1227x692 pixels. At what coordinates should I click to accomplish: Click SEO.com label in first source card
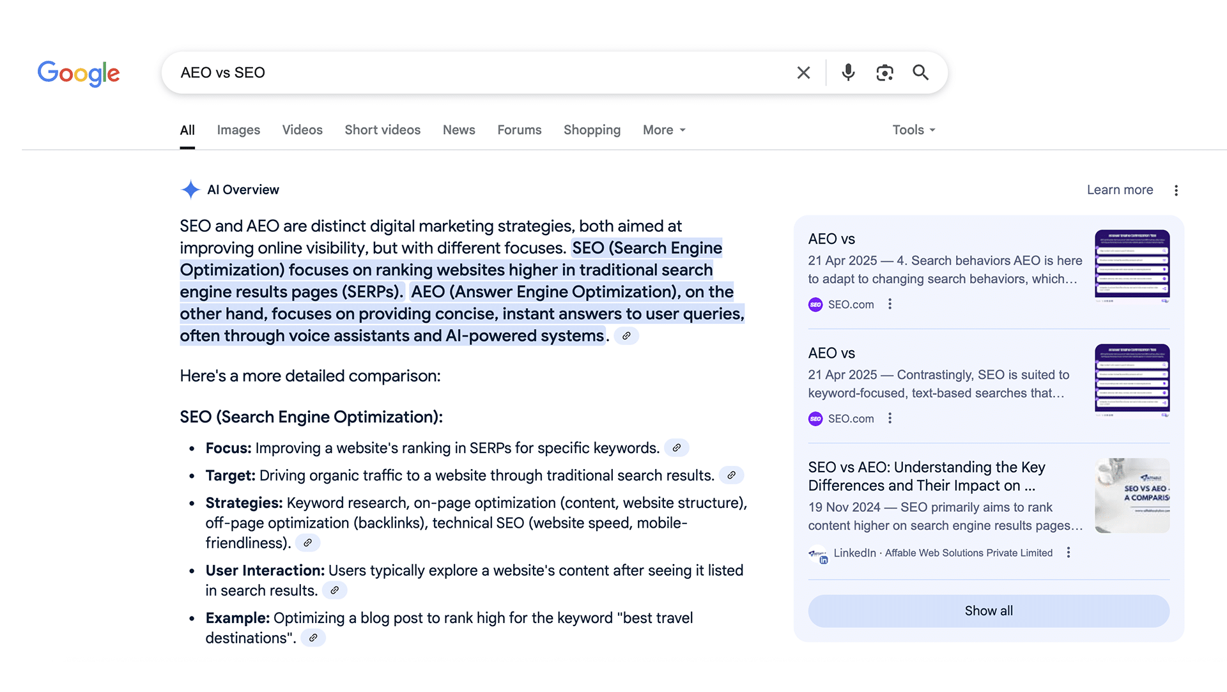851,305
